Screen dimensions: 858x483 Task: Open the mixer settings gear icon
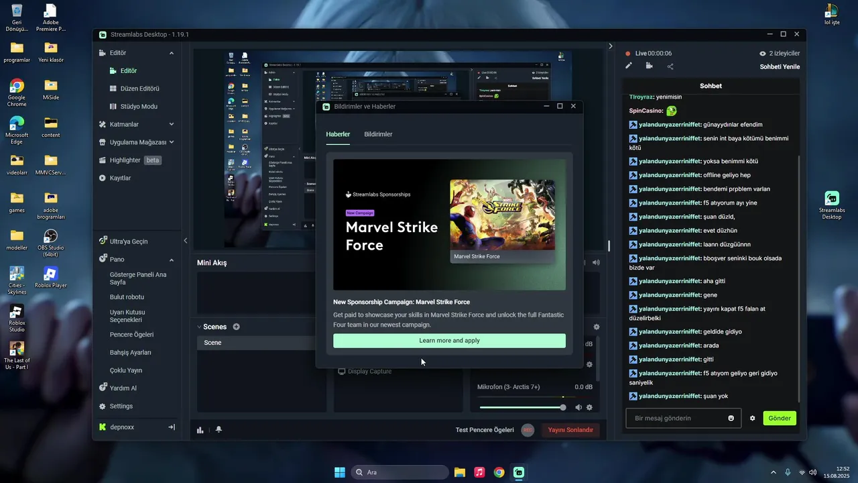click(597, 327)
